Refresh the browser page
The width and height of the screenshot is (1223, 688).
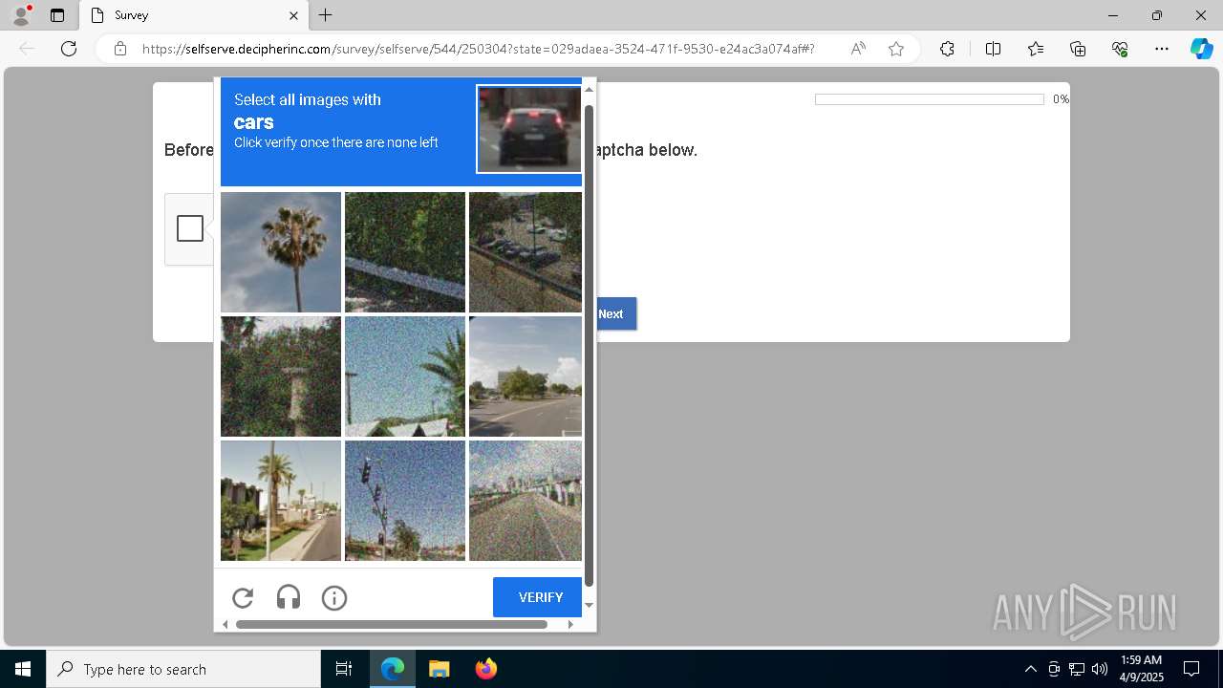click(x=69, y=49)
